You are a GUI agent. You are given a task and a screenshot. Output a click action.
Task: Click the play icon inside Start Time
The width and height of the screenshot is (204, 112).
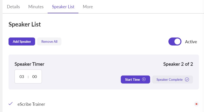pyautogui.click(x=144, y=79)
